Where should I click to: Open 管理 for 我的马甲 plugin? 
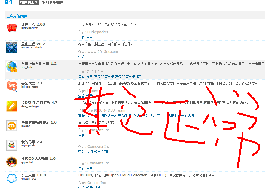point(105,152)
